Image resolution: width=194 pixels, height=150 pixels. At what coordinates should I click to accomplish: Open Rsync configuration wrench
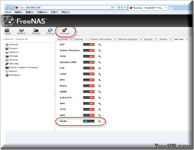(x=100, y=86)
